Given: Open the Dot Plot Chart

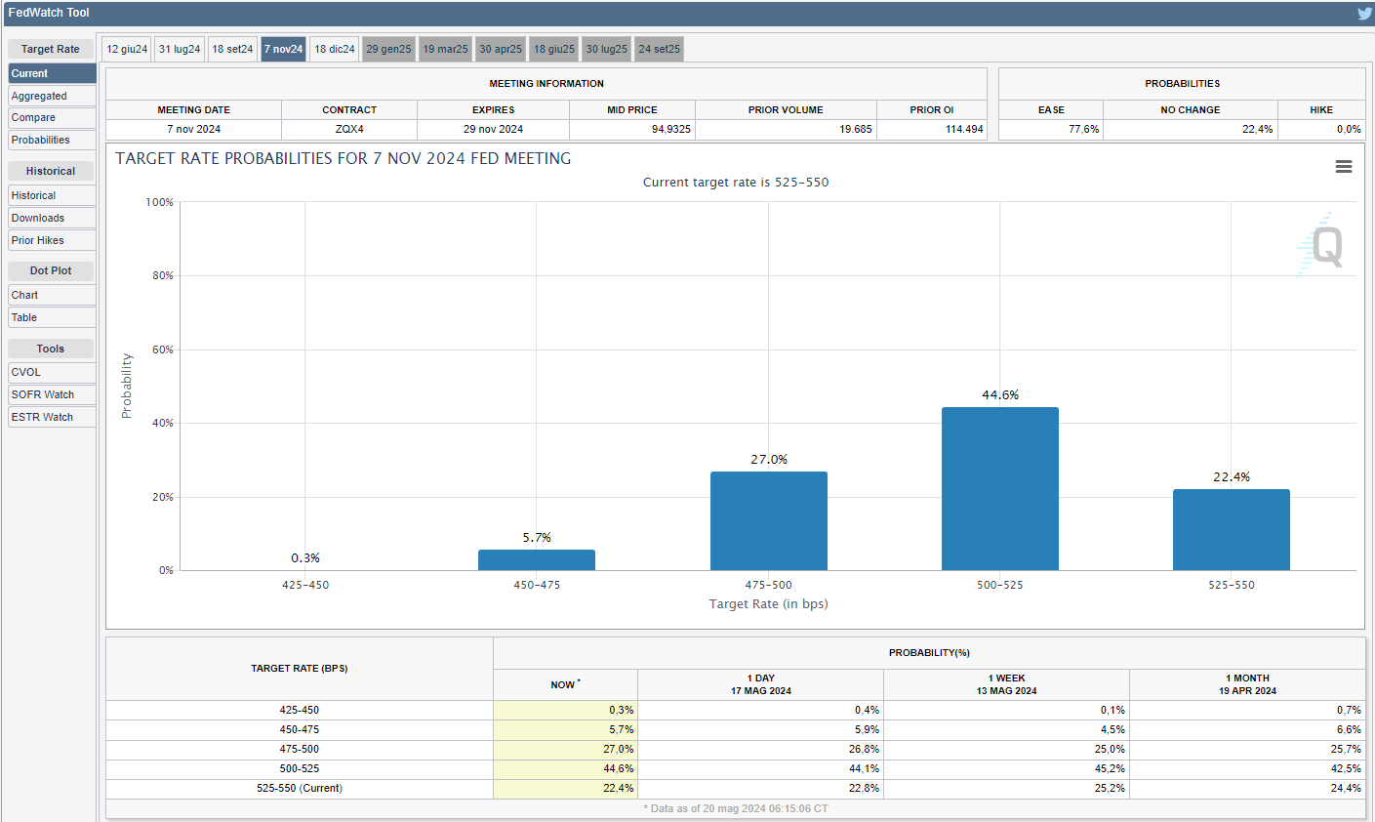Looking at the screenshot, I should pos(52,295).
